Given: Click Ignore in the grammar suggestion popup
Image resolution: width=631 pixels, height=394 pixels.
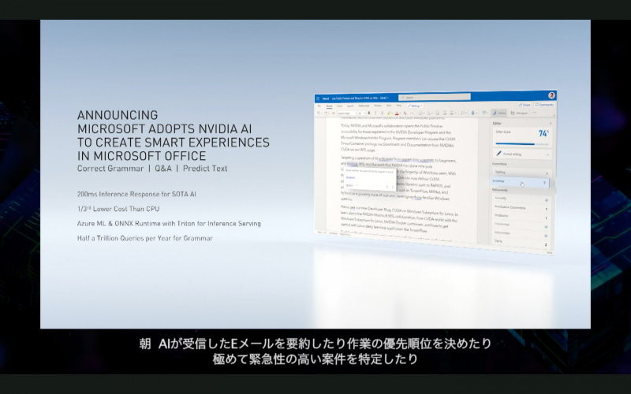Looking at the screenshot, I should [x=349, y=185].
